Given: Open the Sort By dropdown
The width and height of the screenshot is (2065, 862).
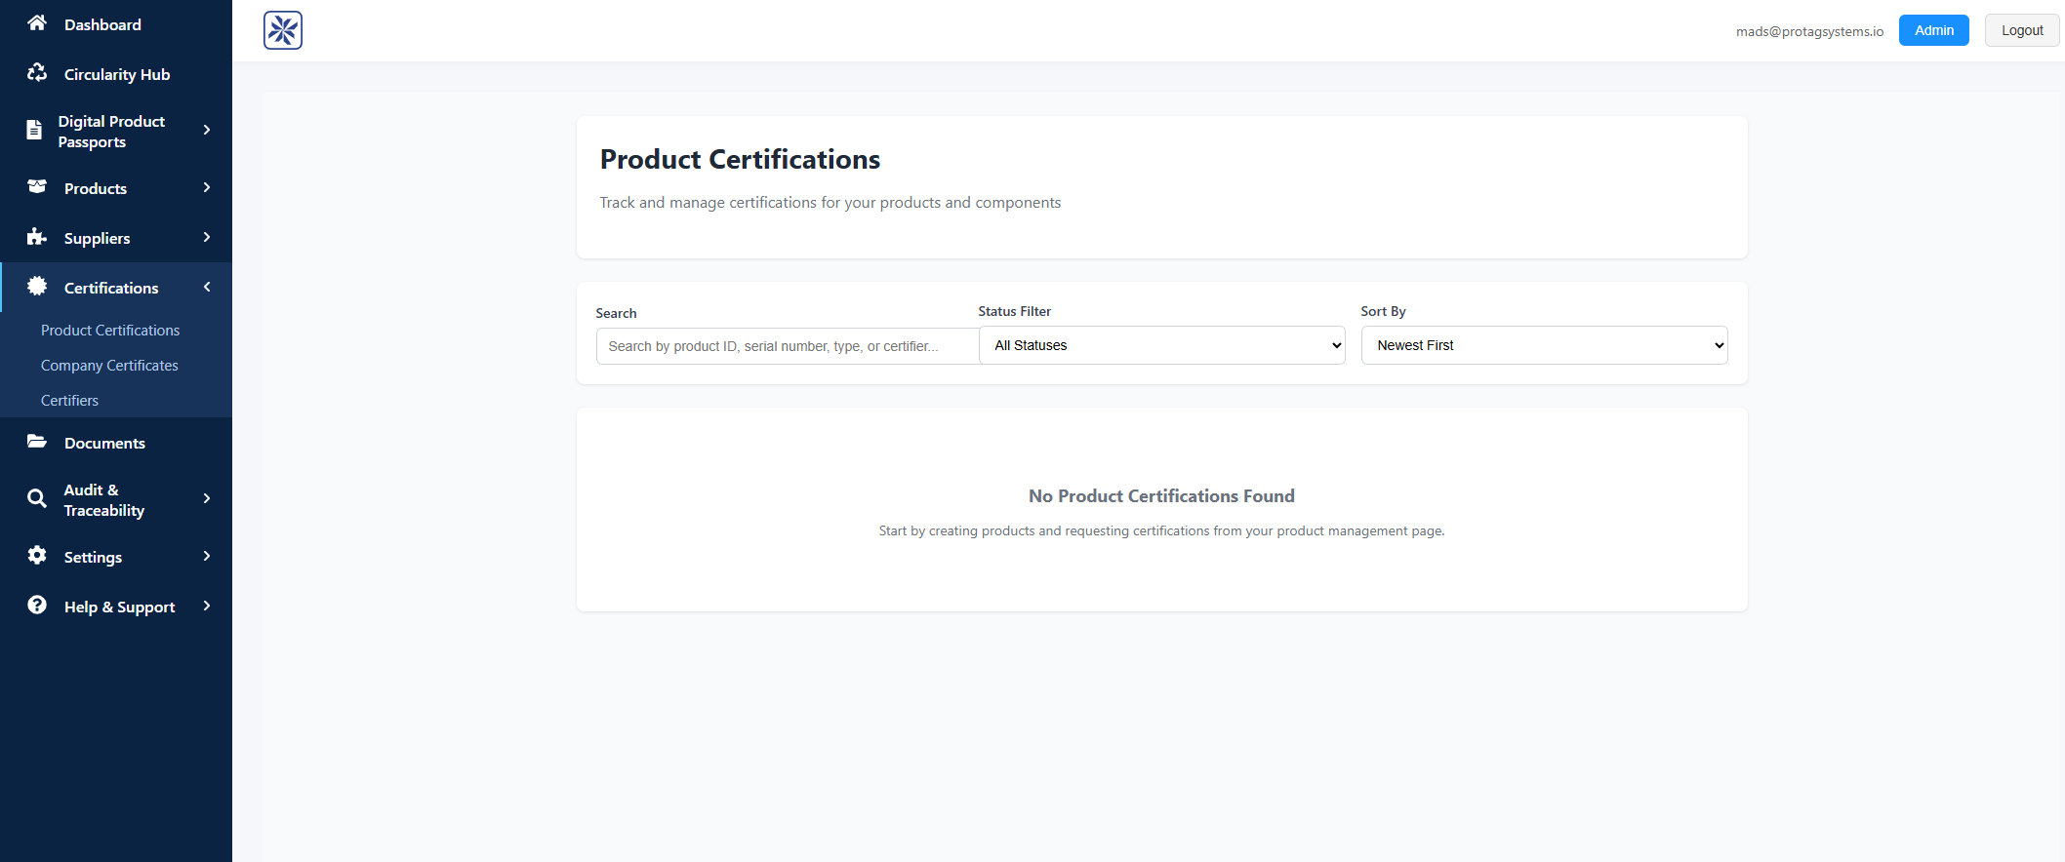Looking at the screenshot, I should (1544, 345).
